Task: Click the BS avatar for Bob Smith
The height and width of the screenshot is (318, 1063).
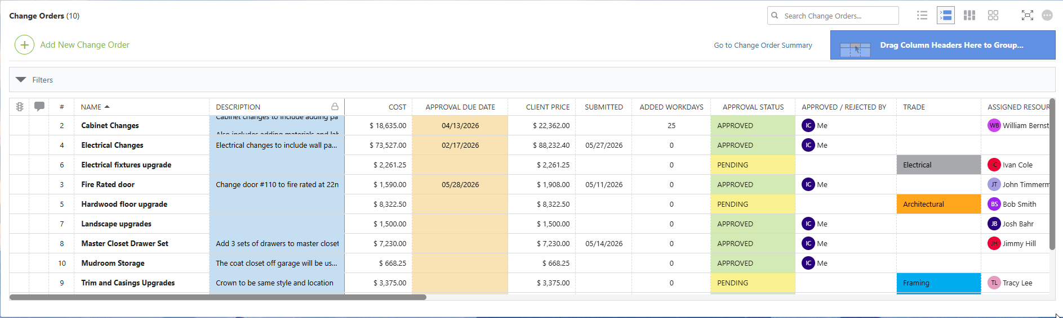Action: coord(994,204)
